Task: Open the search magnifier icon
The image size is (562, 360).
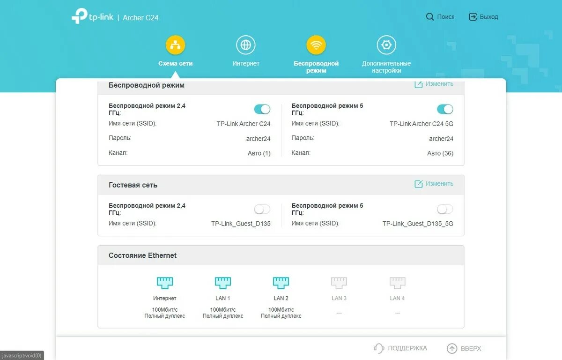Action: coord(430,17)
